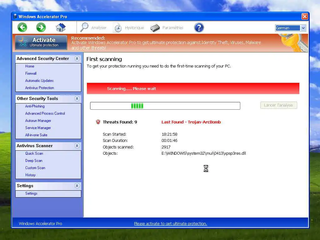Screen dimensions: 320x240
Task: Click the 'Threats Found: 9' text
Action: (120, 122)
